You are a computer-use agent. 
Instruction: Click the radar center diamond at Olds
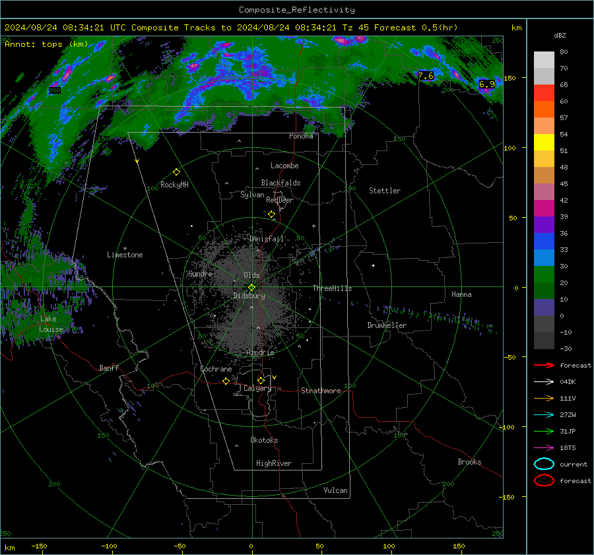(251, 288)
